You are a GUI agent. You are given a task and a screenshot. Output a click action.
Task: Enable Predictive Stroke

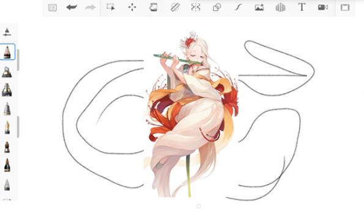(x=238, y=7)
